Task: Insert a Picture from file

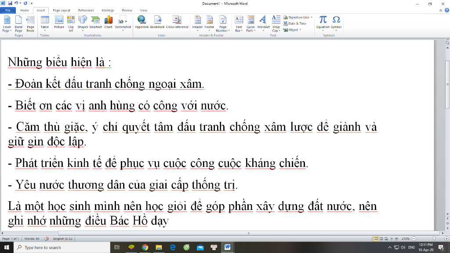Action: pos(59,22)
